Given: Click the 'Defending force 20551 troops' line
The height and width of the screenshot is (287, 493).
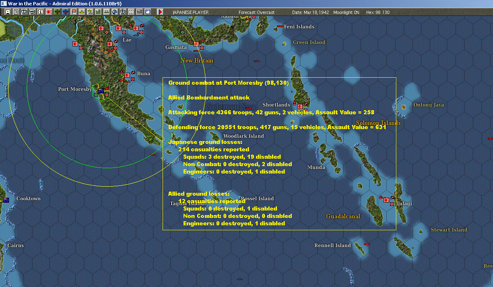Looking at the screenshot, I should pos(277,127).
